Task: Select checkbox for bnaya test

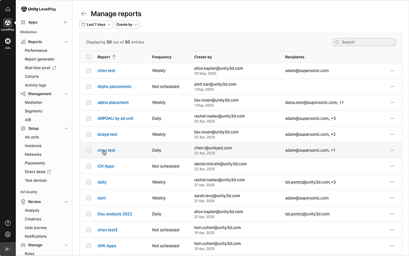Action: (88, 134)
